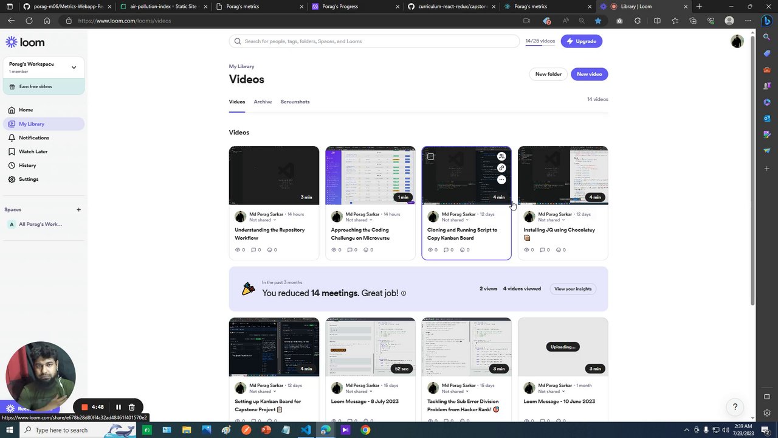Open Setting up Kanban Board video thumbnail

[x=274, y=347]
